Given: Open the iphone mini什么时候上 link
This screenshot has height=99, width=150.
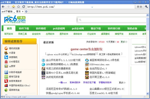Looking at the screenshot, I should coord(58,54).
